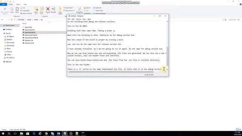Image resolution: width=242 pixels, height=136 pixels.
Task: Open the Explorer File tab
Action: 3,5
